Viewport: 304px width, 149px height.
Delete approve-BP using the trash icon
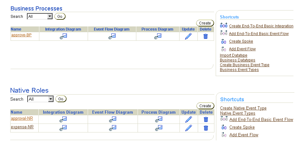pyautogui.click(x=206, y=36)
